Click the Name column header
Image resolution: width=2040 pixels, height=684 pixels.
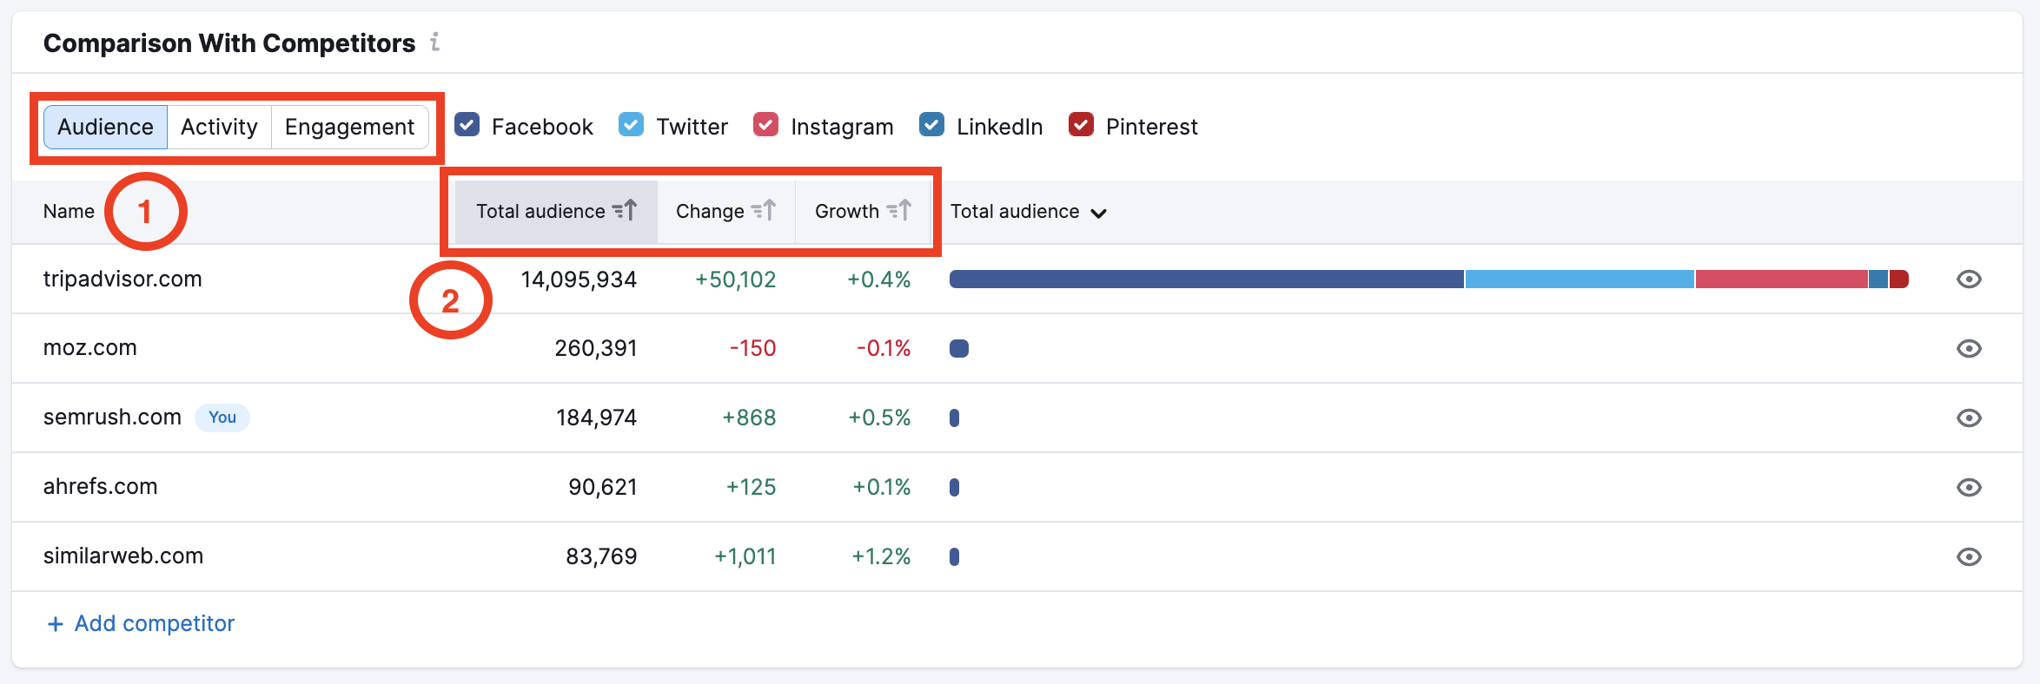coord(69,211)
